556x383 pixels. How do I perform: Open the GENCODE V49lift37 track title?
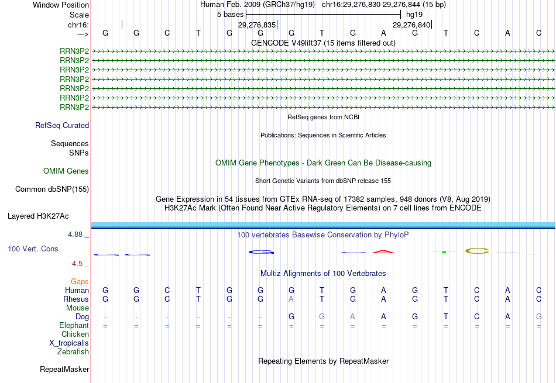(x=323, y=43)
